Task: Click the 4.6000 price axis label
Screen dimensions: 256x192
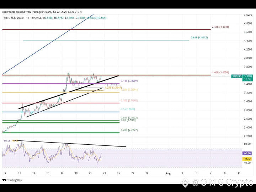Action: point(248,32)
